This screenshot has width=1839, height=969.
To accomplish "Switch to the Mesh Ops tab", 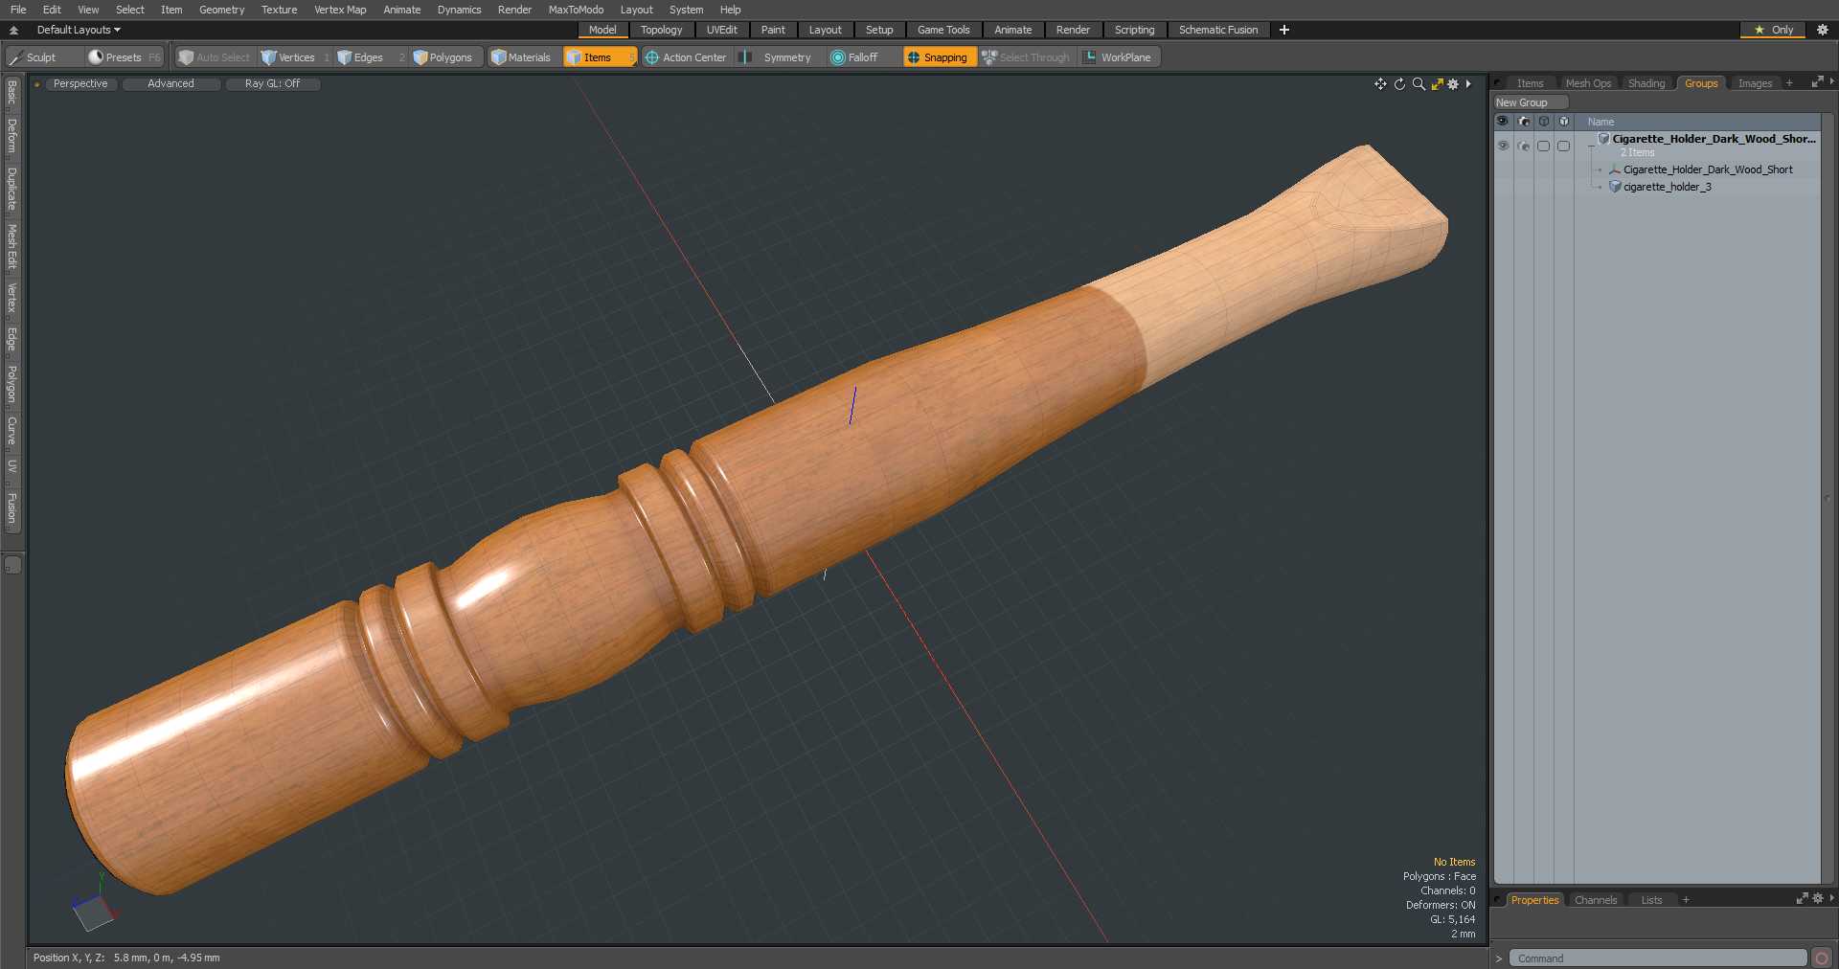I will click(x=1588, y=83).
